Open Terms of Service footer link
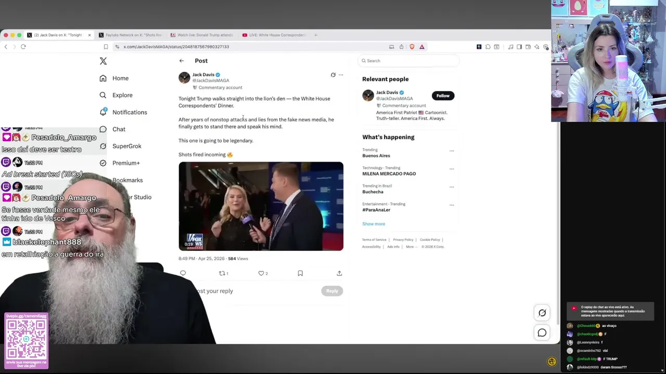 point(374,240)
